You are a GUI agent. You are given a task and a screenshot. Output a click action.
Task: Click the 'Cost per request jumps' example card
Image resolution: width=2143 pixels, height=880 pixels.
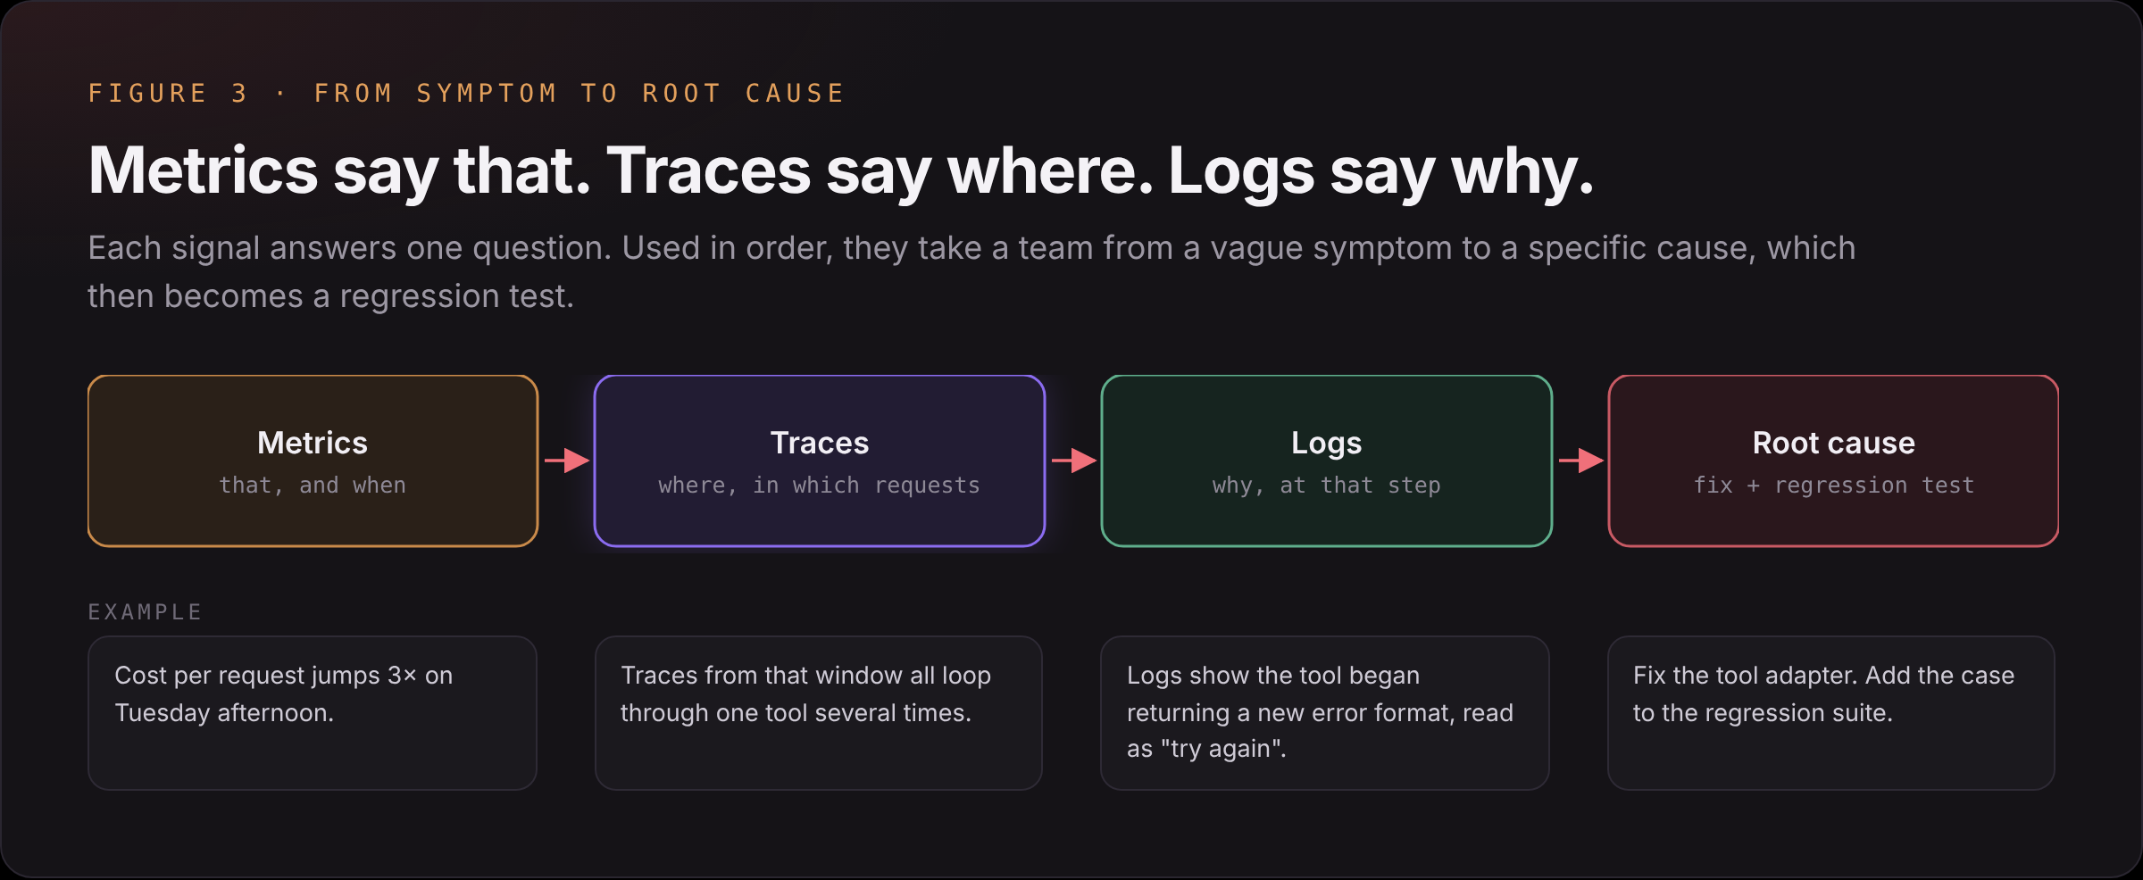[313, 713]
